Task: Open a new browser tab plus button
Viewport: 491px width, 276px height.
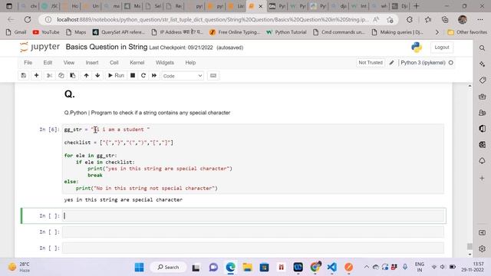Action: [x=416, y=6]
